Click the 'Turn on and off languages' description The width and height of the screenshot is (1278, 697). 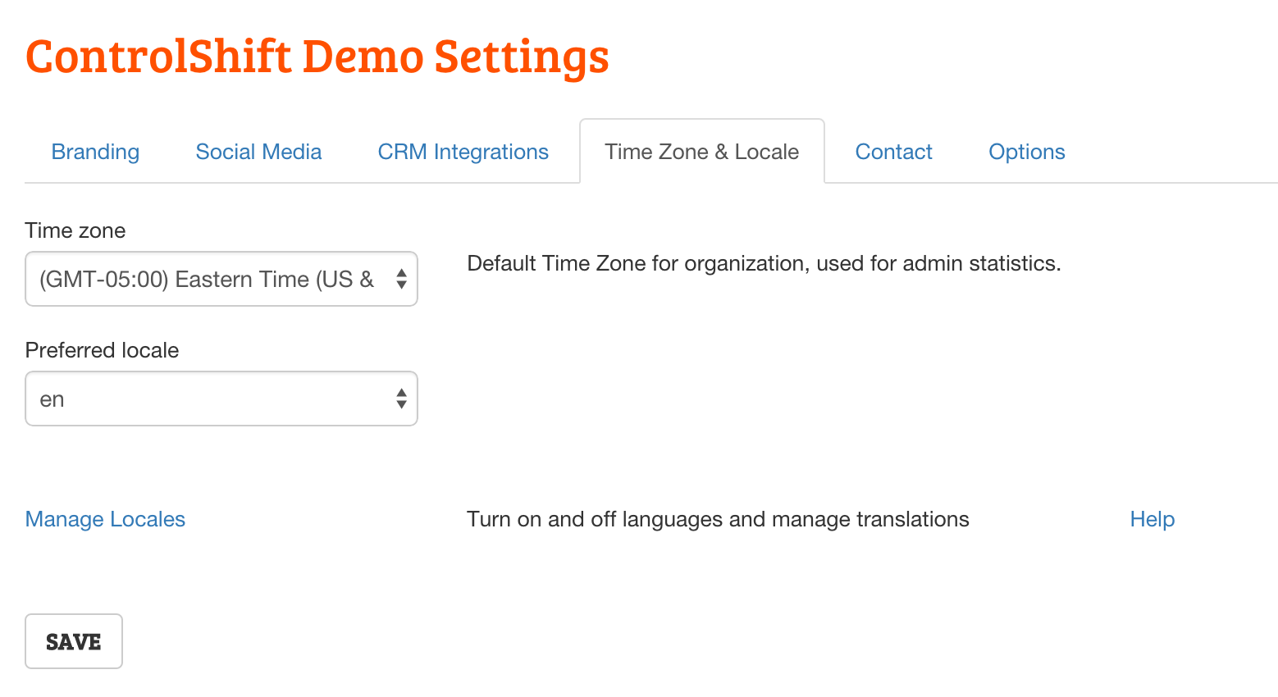(x=718, y=519)
